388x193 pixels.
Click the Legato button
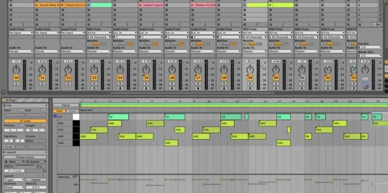(x=36, y=179)
